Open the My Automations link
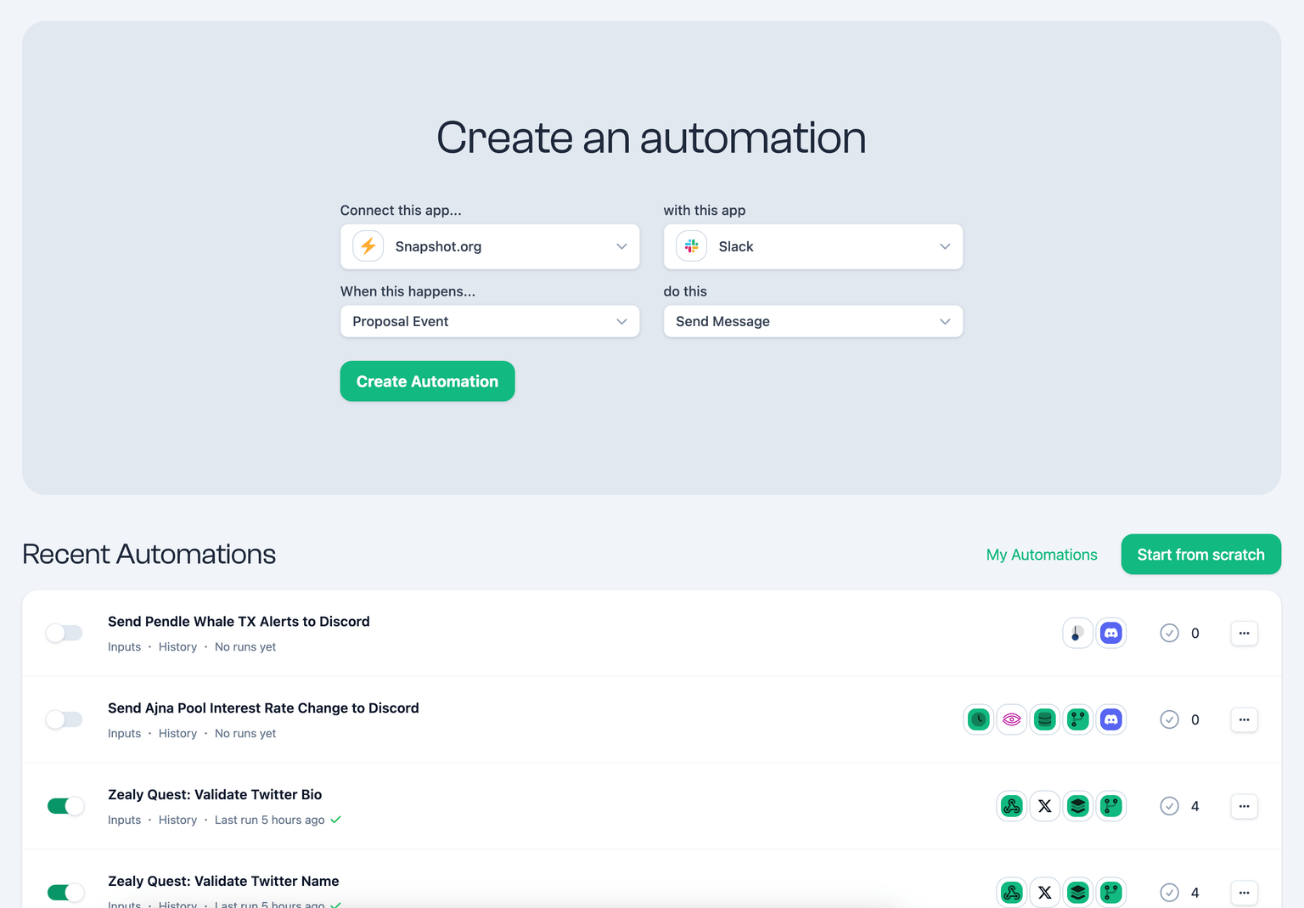 click(1042, 555)
